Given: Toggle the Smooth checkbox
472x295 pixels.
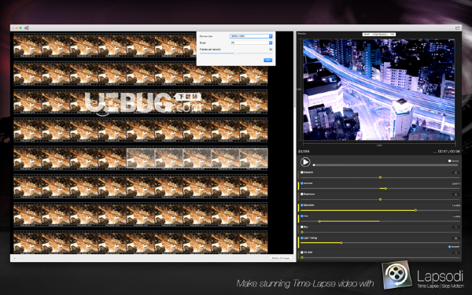Looking at the screenshot, I should pos(449,247).
